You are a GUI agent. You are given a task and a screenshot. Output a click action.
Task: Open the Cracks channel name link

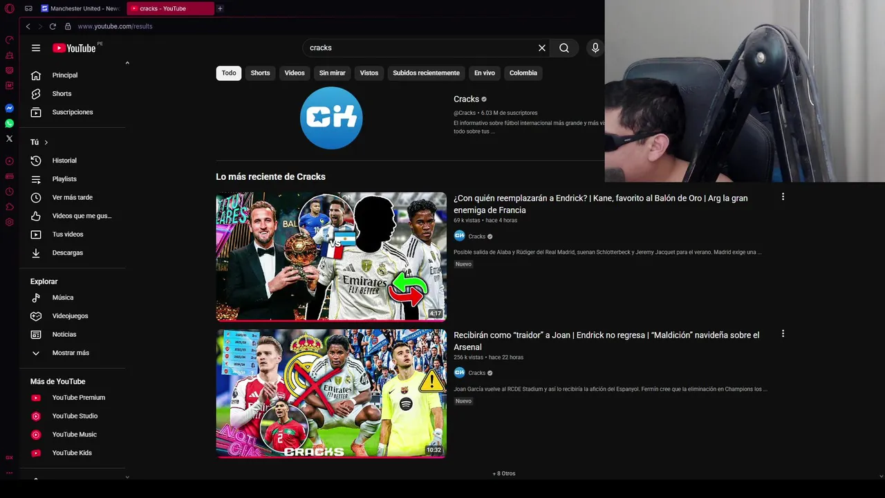tap(466, 99)
